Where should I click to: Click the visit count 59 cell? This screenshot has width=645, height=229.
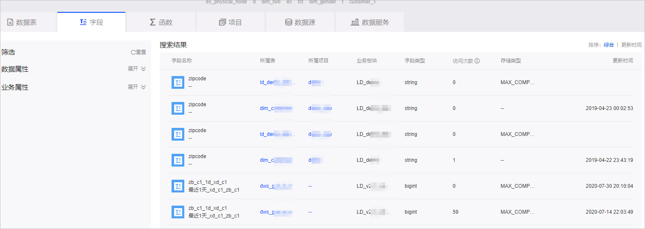[455, 212]
